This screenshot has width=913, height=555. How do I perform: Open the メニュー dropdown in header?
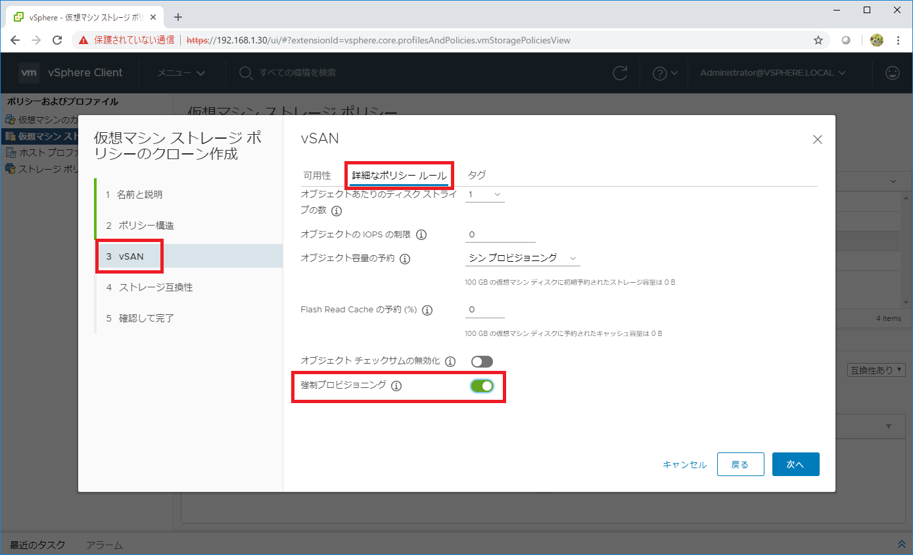181,73
